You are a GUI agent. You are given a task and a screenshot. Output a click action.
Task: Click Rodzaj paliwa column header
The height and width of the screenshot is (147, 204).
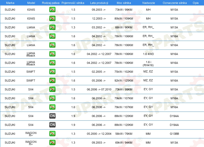point(51,3)
